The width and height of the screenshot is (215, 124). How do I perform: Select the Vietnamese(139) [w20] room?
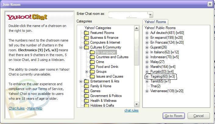point(167,91)
